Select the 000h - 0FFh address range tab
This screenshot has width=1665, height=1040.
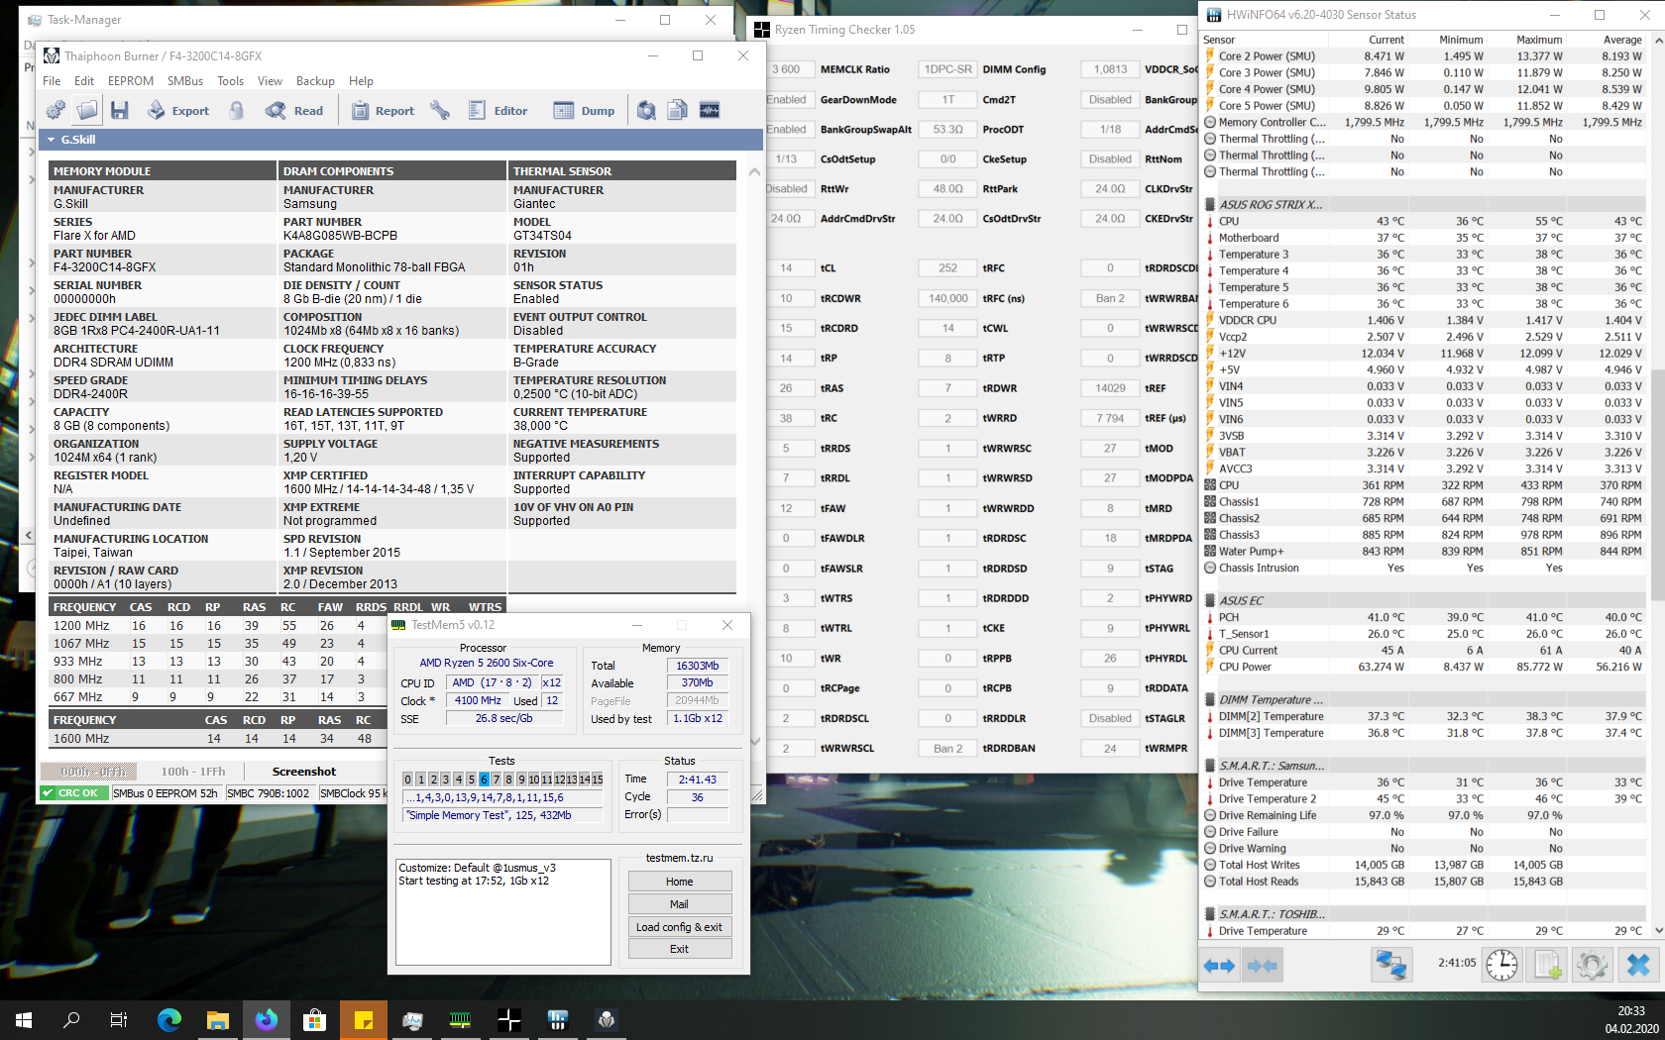(95, 772)
